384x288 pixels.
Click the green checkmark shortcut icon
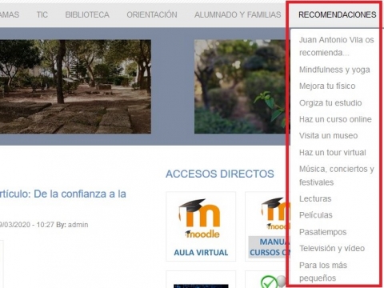point(269,282)
